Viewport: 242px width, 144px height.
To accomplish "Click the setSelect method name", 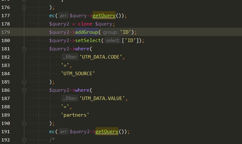I will [88, 40].
